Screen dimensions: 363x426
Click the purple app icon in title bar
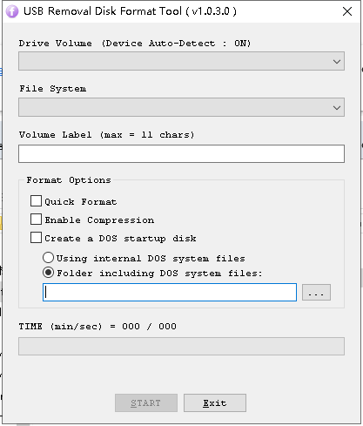click(12, 11)
